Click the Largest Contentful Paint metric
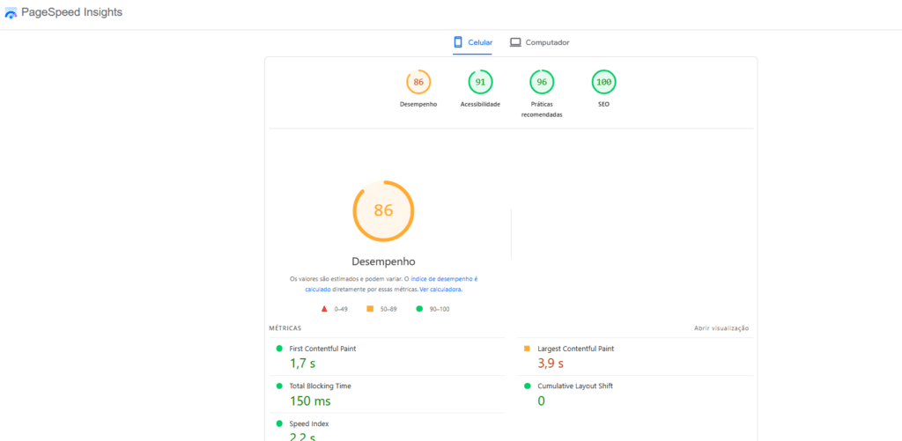The image size is (902, 441). pos(575,349)
